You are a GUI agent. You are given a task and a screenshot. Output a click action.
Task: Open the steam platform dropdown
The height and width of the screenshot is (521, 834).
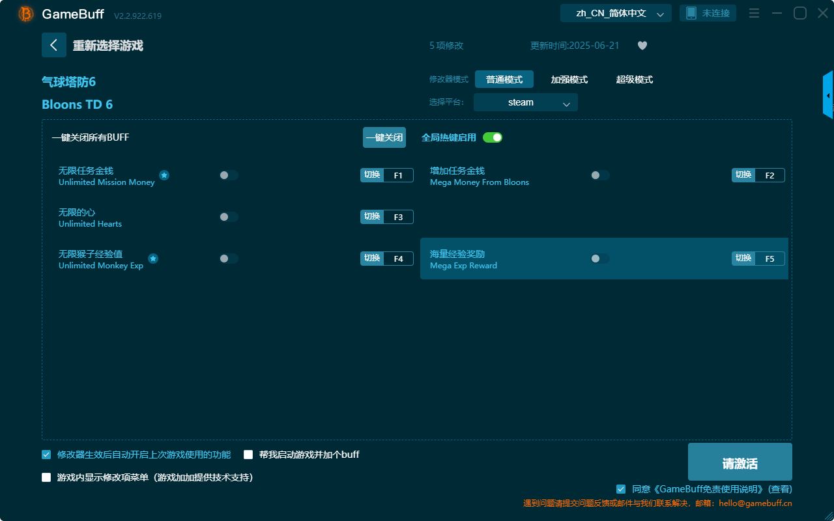coord(525,102)
